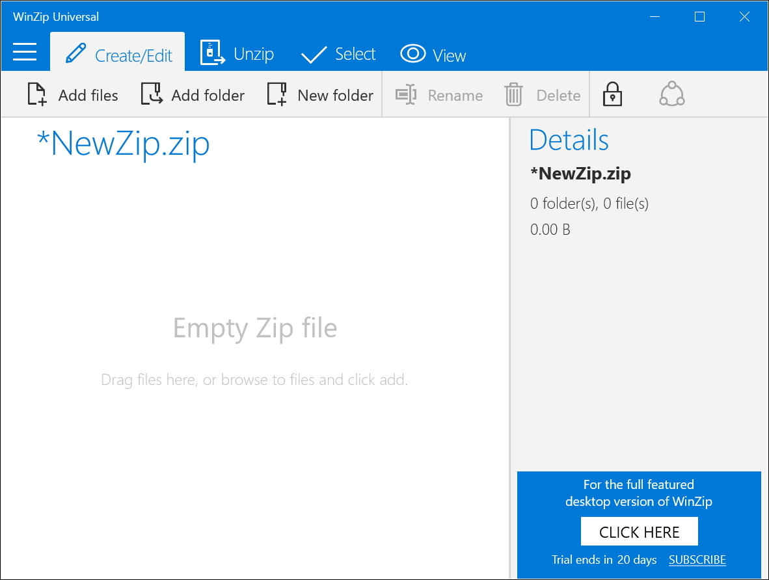Click the Delete trash icon
Screen dimensions: 769x580
513,94
